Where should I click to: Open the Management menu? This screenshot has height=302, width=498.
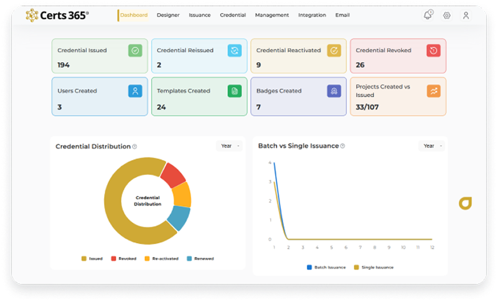[x=272, y=15]
